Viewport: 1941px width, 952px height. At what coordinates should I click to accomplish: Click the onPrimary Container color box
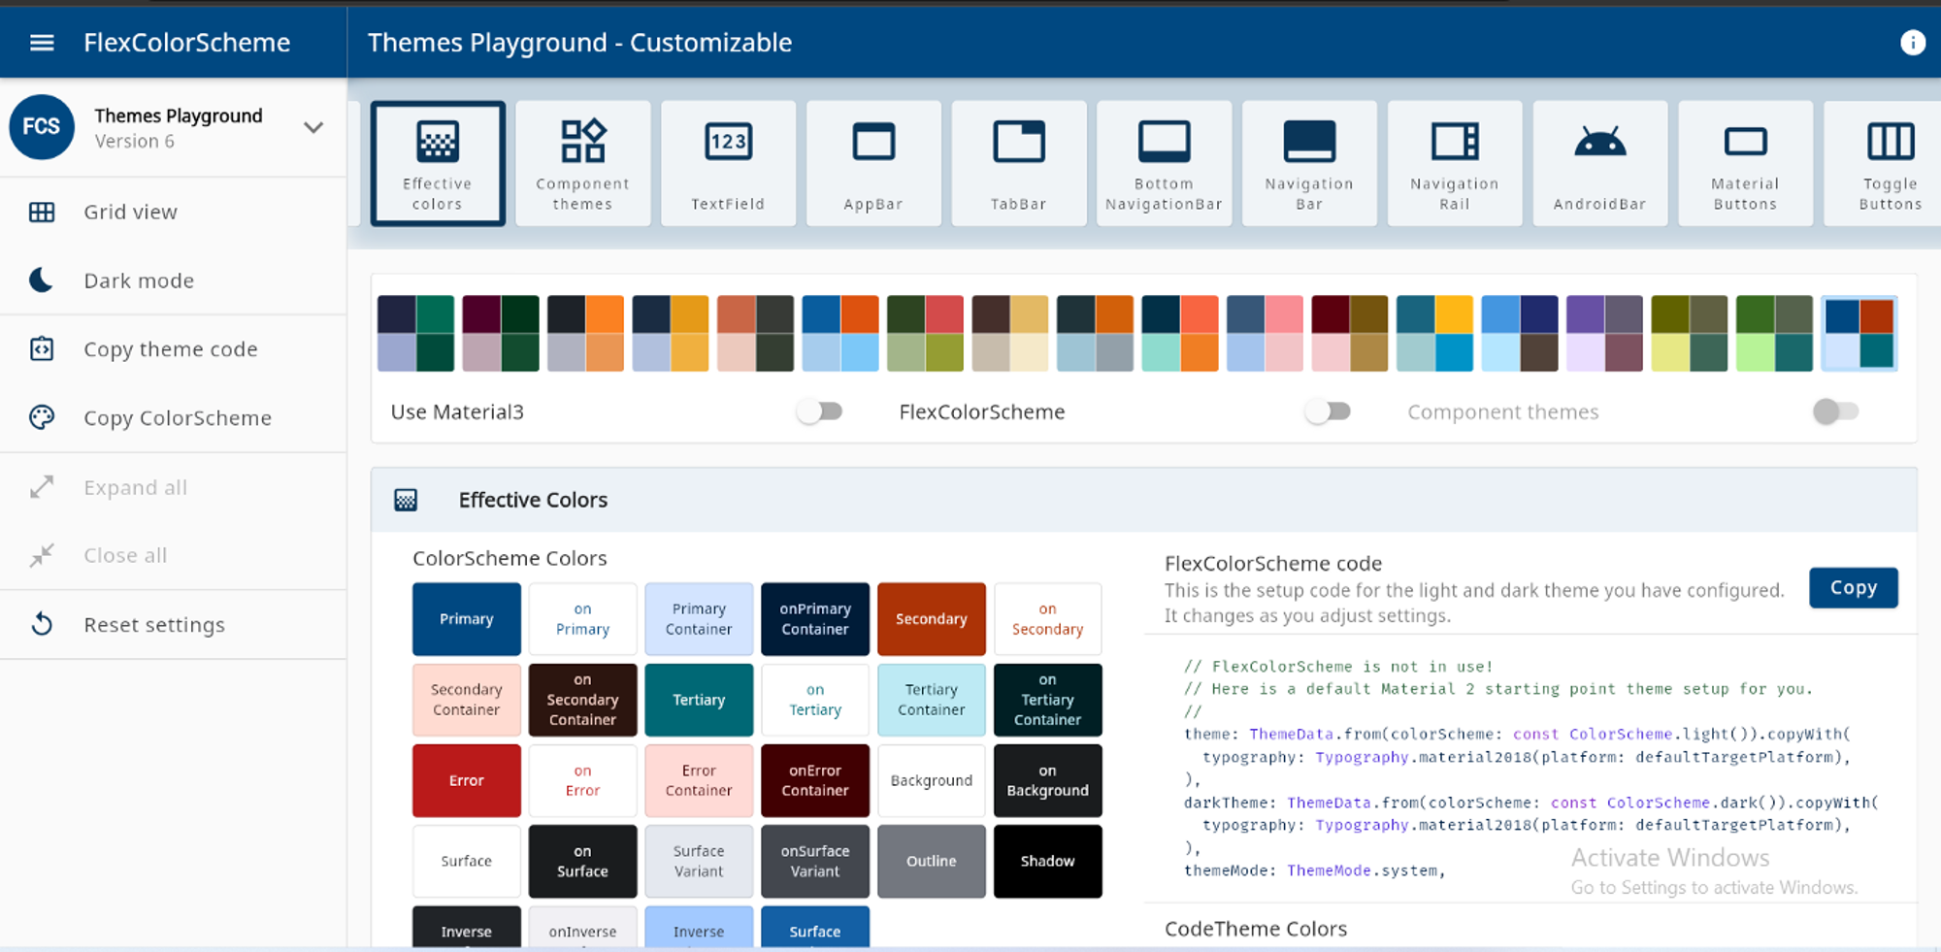[815, 619]
